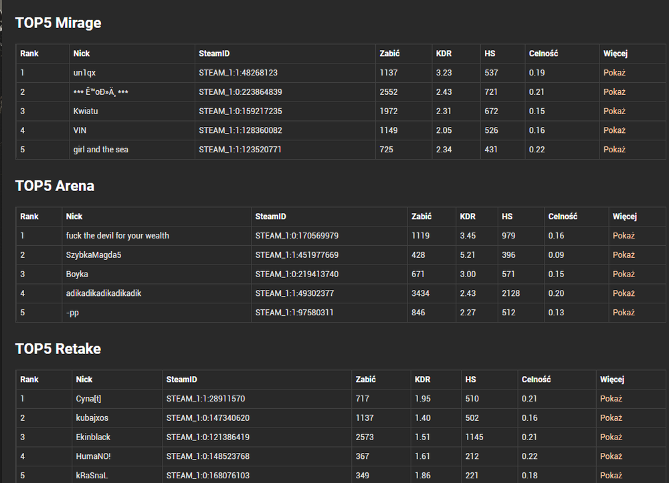Open Pokaż for girl and the sea
669x483 pixels.
click(x=614, y=150)
